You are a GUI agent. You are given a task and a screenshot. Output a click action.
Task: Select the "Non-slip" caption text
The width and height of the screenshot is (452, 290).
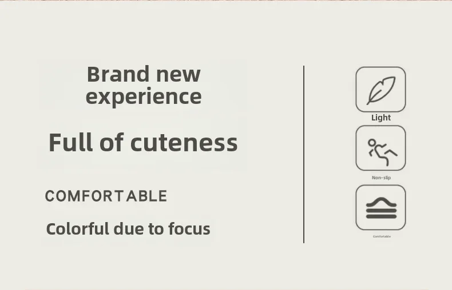pyautogui.click(x=381, y=178)
